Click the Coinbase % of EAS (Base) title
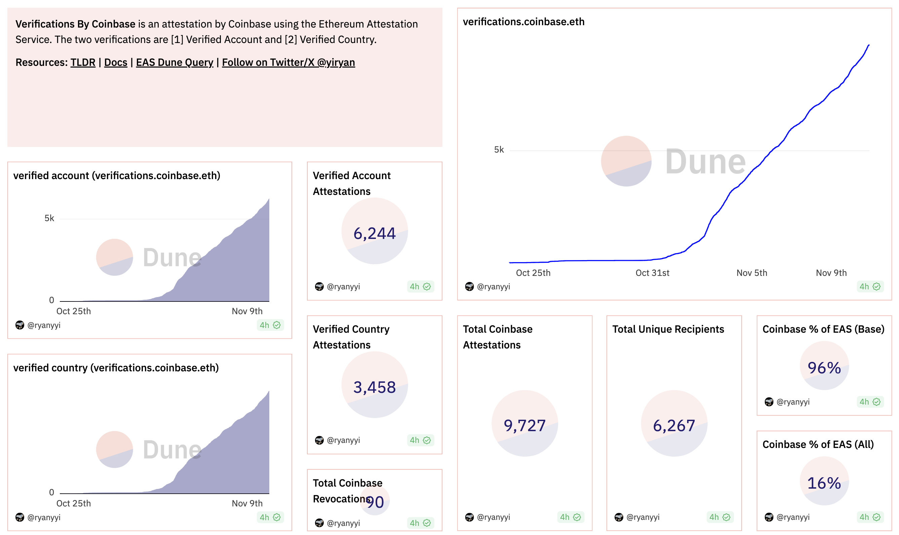This screenshot has height=535, width=899. [x=823, y=329]
